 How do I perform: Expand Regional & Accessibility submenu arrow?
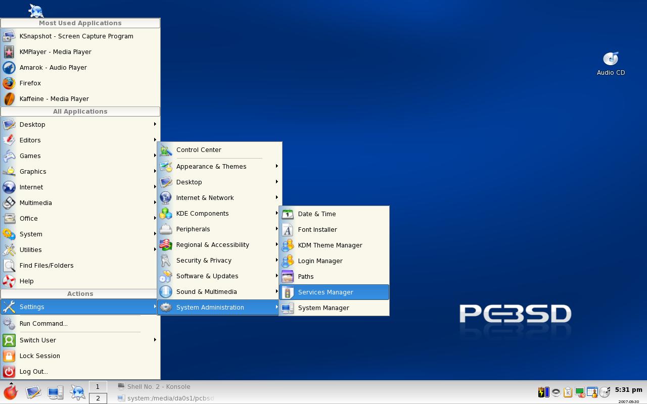[276, 244]
